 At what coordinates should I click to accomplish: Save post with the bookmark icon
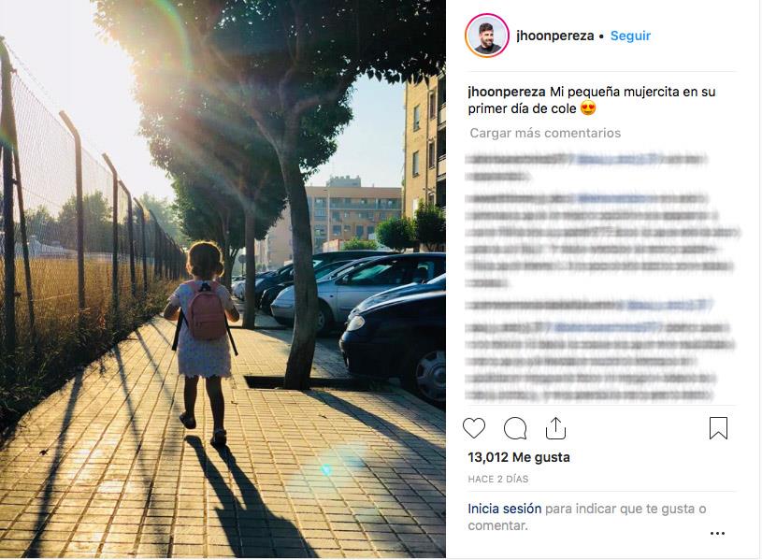pos(718,428)
